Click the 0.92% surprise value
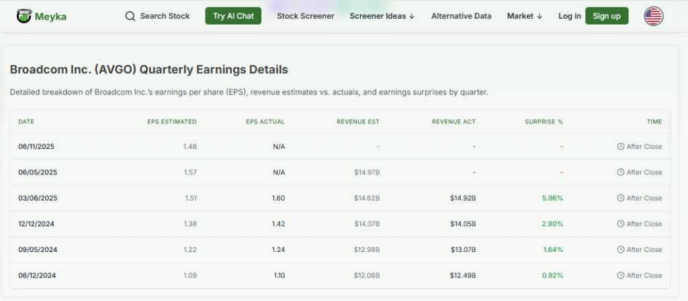688x301 pixels. [x=552, y=276]
